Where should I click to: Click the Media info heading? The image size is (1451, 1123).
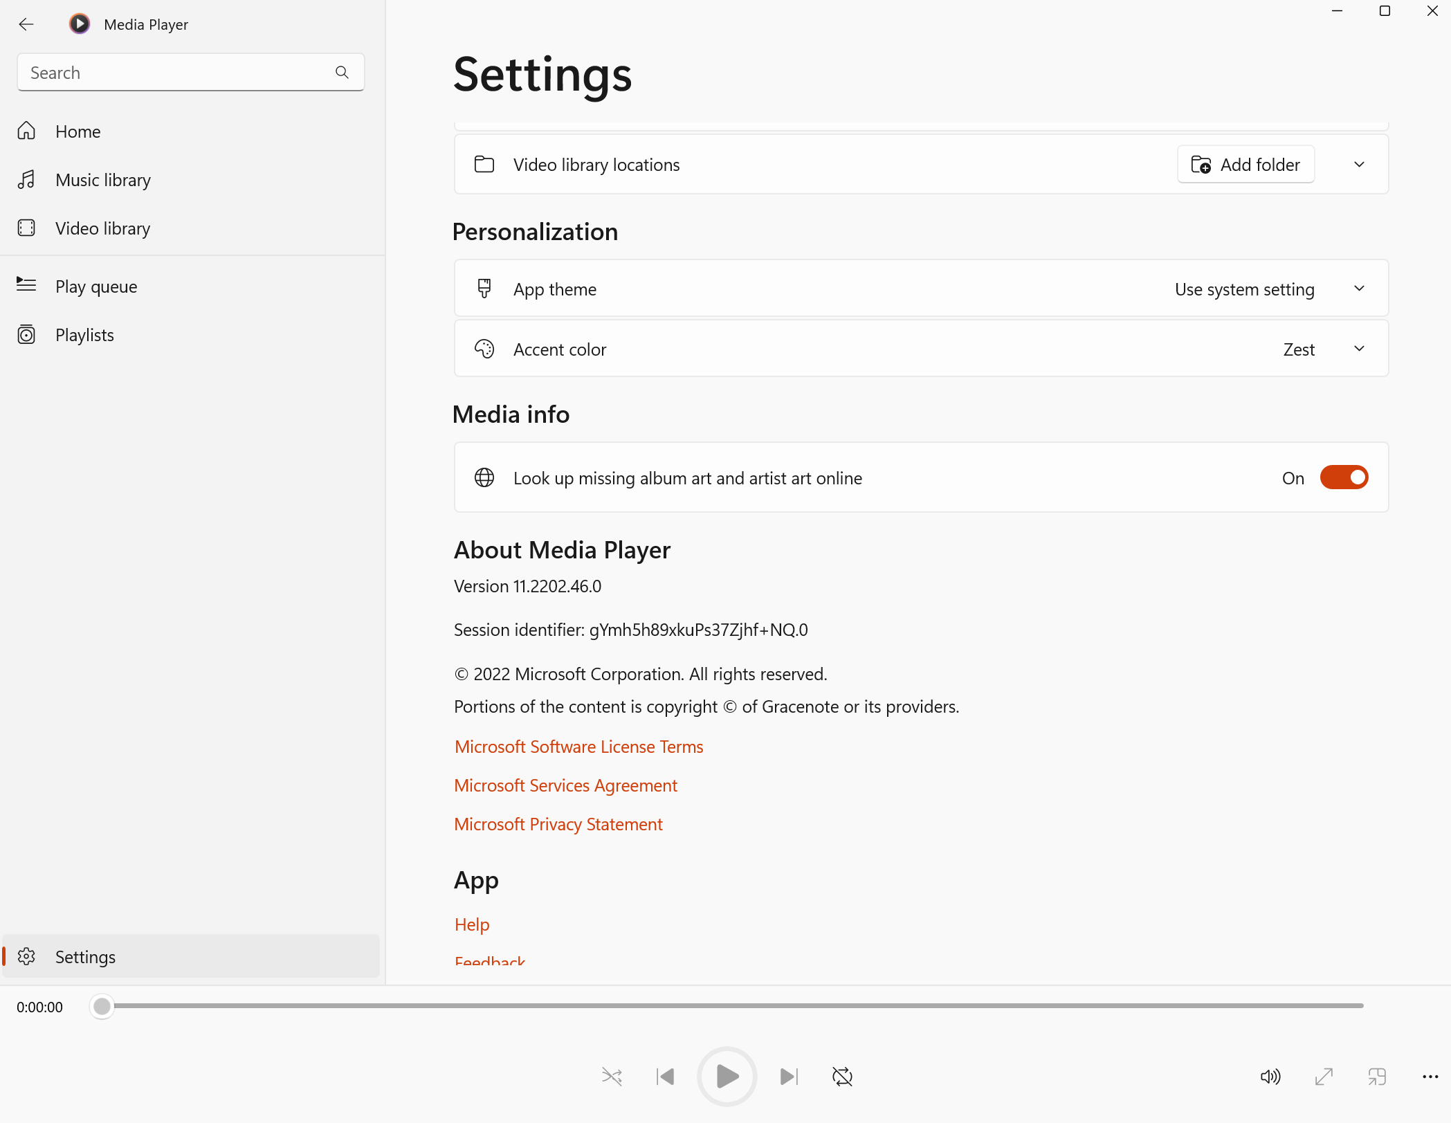pyautogui.click(x=511, y=414)
